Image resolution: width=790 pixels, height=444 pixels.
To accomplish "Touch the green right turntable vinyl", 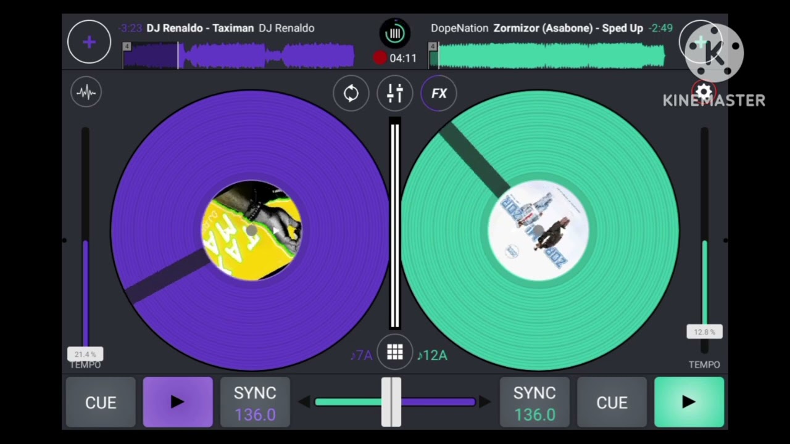I will [539, 230].
